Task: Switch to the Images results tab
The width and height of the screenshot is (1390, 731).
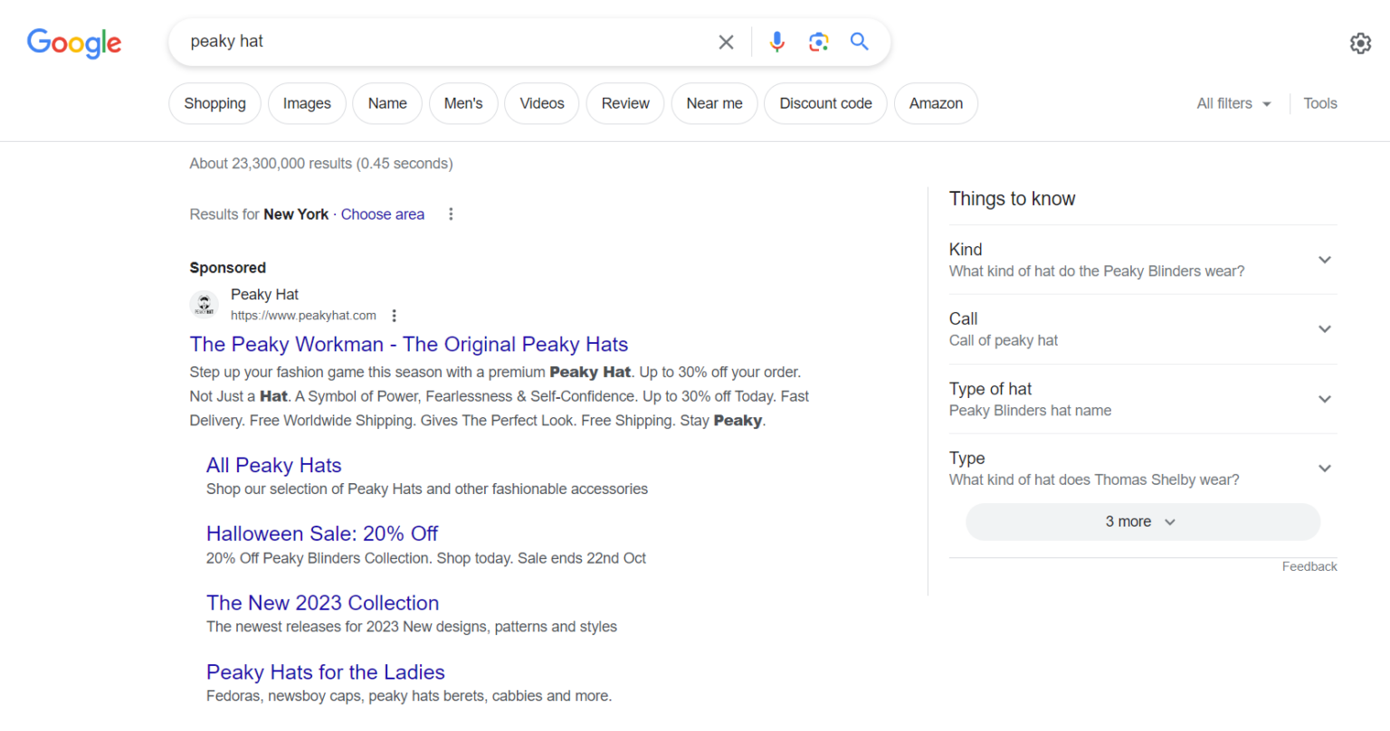Action: coord(306,103)
